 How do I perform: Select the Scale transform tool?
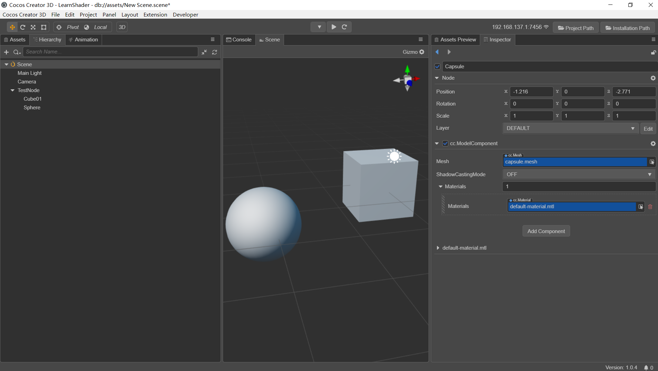pos(33,27)
